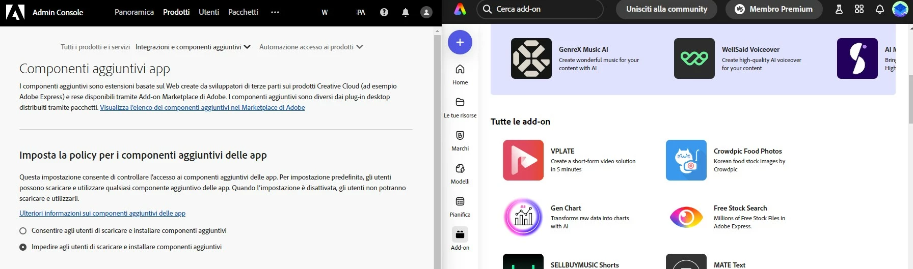Open the Pacchetti tab
This screenshot has width=913, height=269.
pos(243,12)
